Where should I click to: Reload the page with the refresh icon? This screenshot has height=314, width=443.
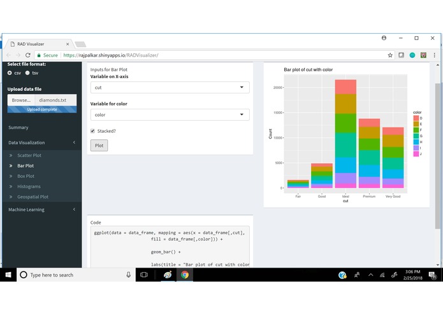tap(27, 55)
